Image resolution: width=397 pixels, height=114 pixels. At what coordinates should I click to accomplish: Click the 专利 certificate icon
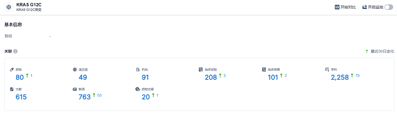tap(327, 70)
